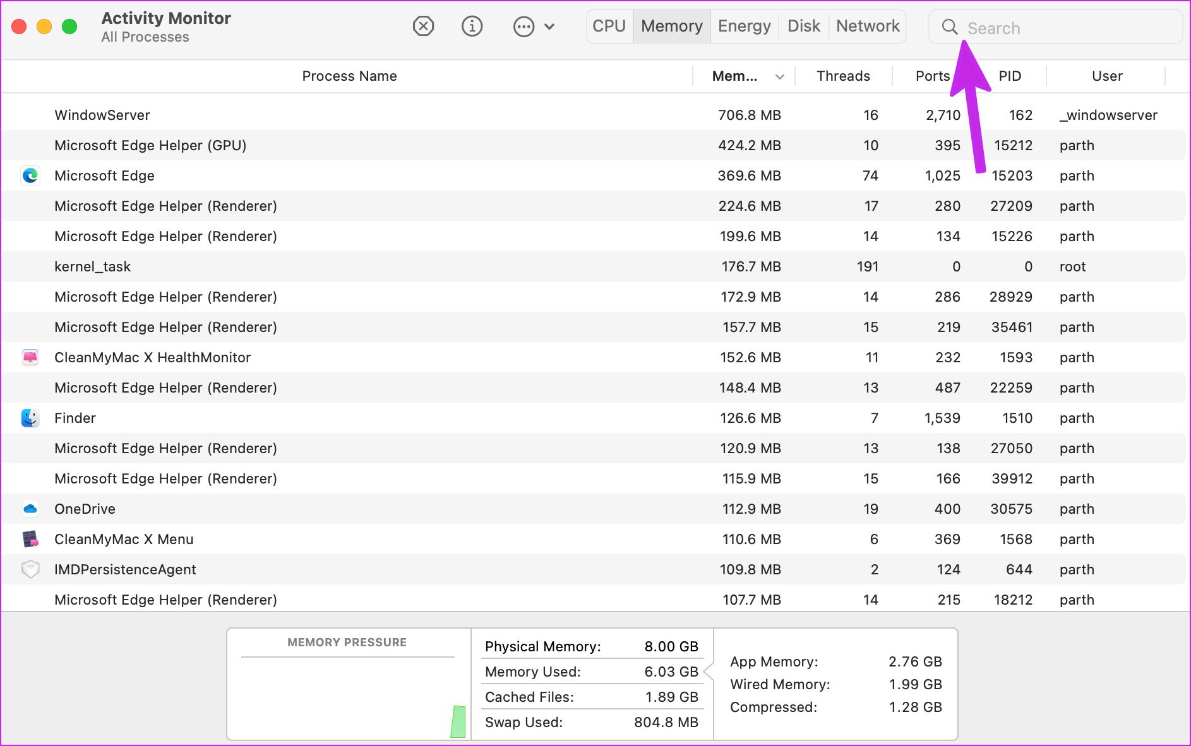Screen dimensions: 1191x746
Task: Click the Physical Memory 8.00 GB value
Action: (671, 646)
